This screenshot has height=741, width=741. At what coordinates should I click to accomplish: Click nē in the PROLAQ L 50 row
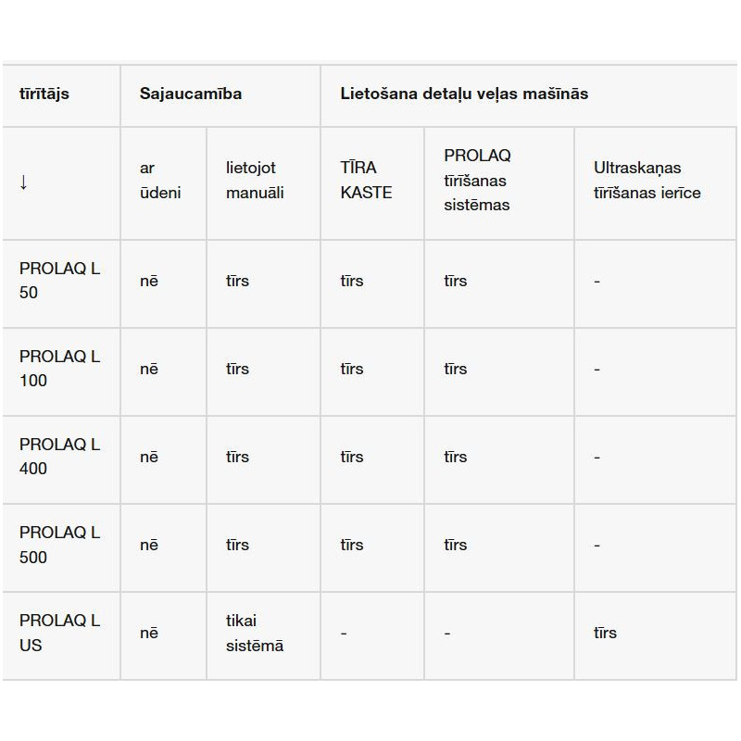(149, 281)
